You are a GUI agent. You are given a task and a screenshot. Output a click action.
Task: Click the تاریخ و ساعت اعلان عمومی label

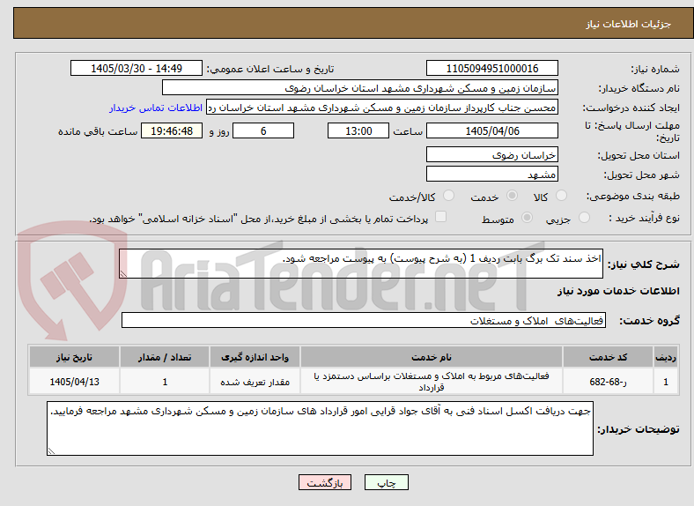click(270, 69)
